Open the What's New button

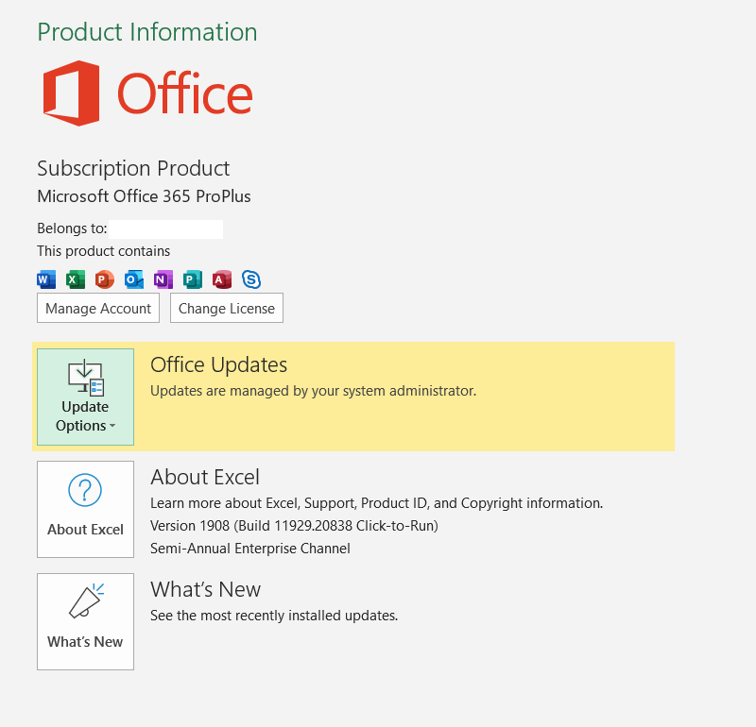tap(85, 621)
